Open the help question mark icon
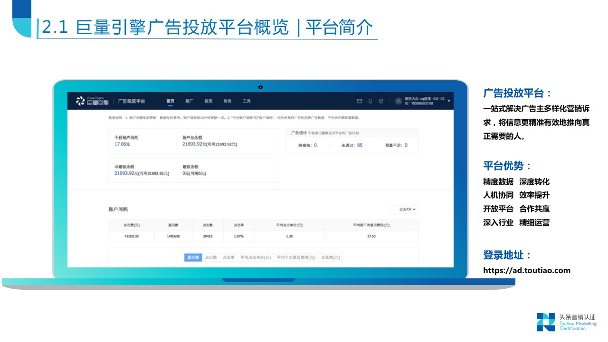608x342 pixels. coord(380,101)
